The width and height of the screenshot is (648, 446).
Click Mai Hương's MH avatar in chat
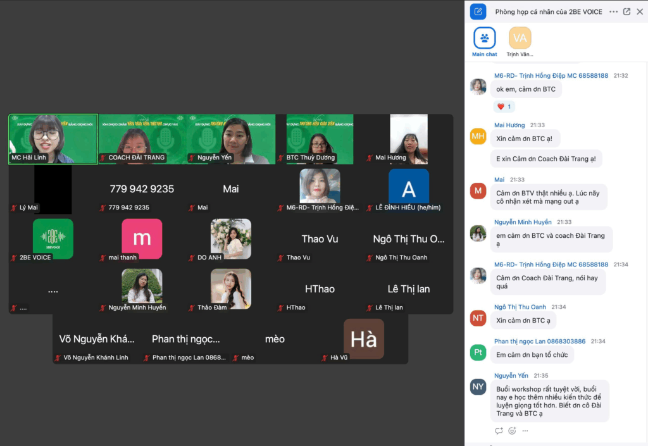point(478,136)
